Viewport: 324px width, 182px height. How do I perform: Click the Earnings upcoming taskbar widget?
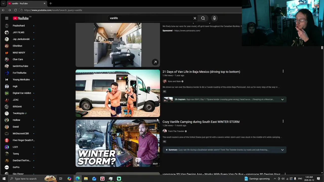click(x=257, y=179)
